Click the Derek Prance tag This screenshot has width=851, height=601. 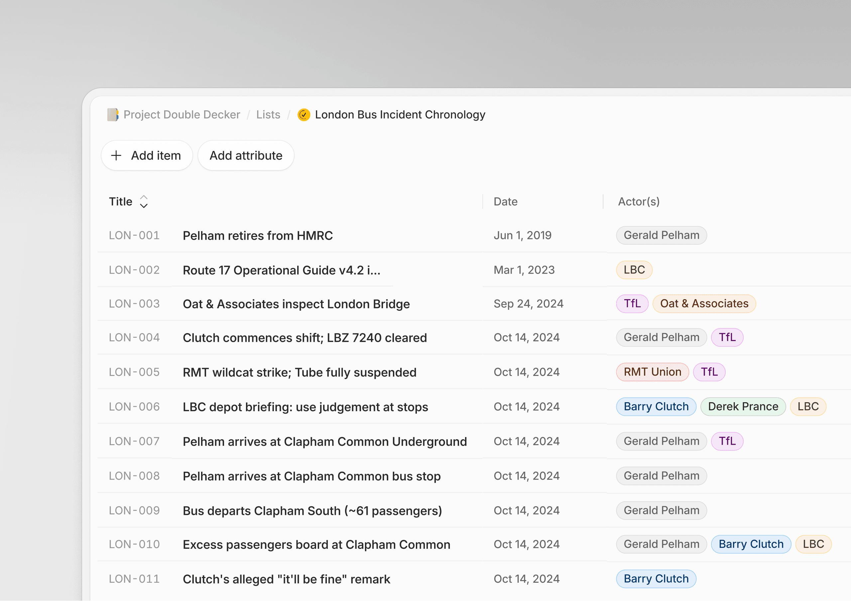[x=743, y=407]
